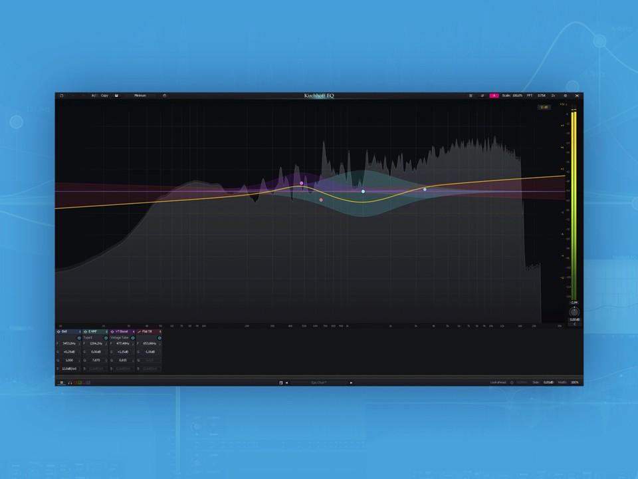The image size is (638, 479).
Task: Toggle the Bell band enable button
Action: (79, 338)
